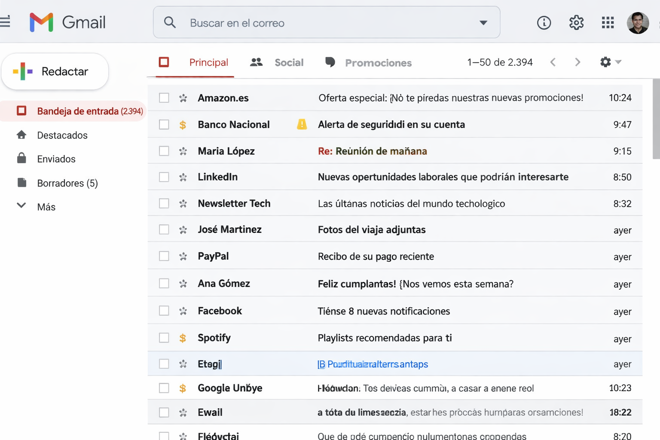Screen dimensions: 660x440
Task: Open the Borradores folder
Action: tap(67, 183)
